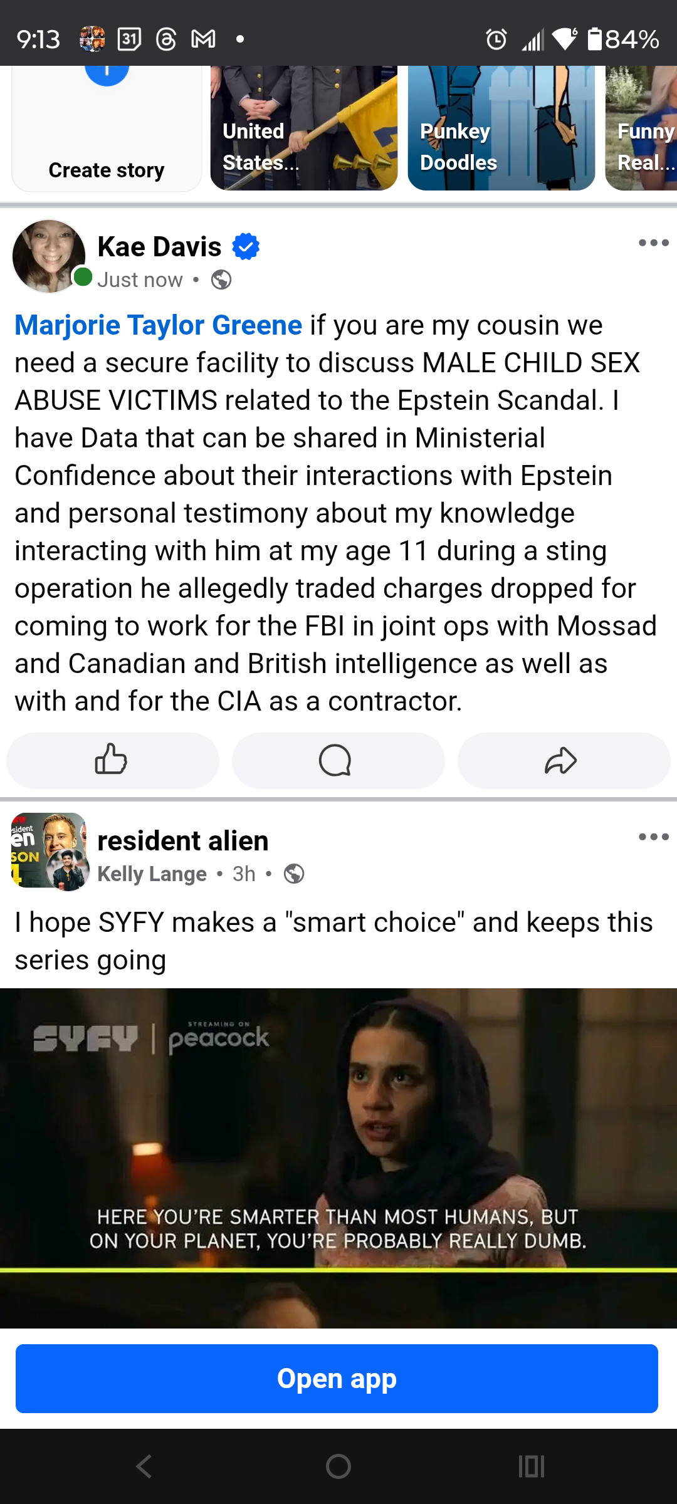The height and width of the screenshot is (1504, 677).
Task: Open Android recent apps button
Action: coord(532,1466)
